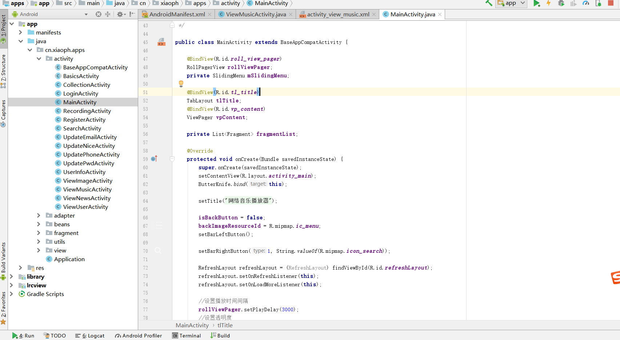
Task: Click tlTitle in the bottom breadcrumb
Action: [225, 325]
